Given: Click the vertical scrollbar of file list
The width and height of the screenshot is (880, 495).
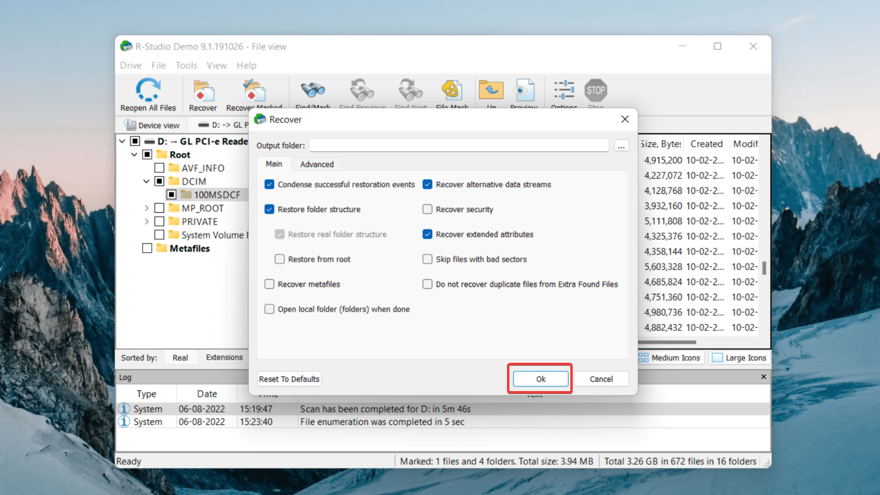Looking at the screenshot, I should click(764, 267).
